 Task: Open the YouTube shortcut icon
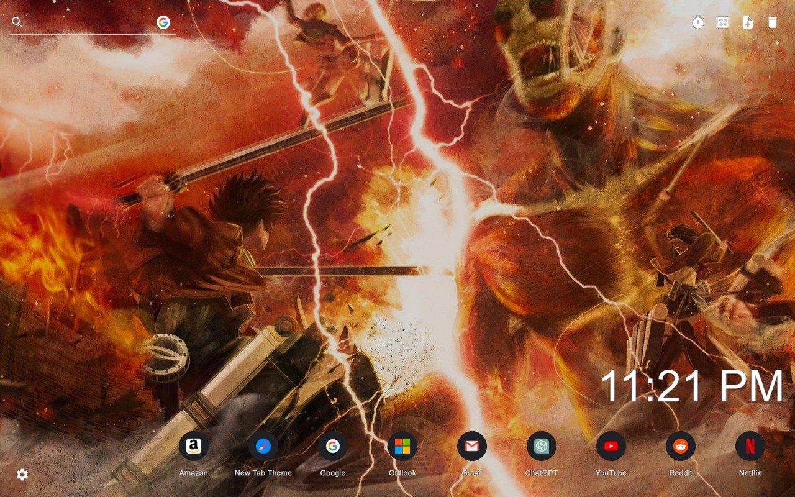tap(611, 446)
